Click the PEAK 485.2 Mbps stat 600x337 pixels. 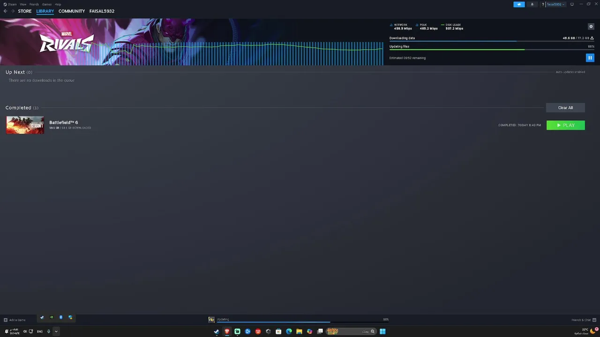tap(427, 27)
